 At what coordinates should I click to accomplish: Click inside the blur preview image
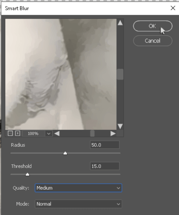tap(61, 74)
